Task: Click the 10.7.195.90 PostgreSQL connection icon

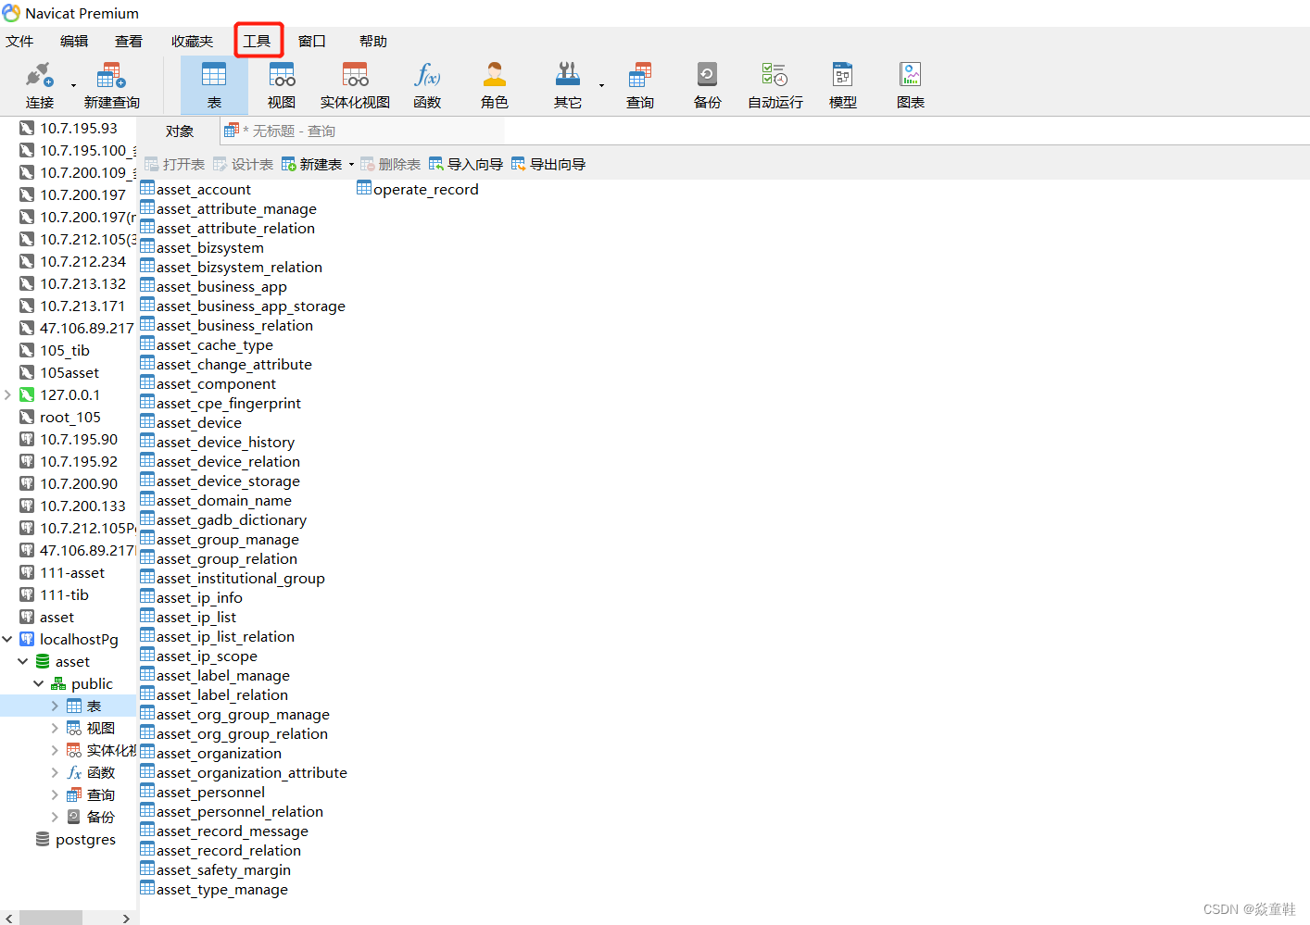Action: (27, 439)
